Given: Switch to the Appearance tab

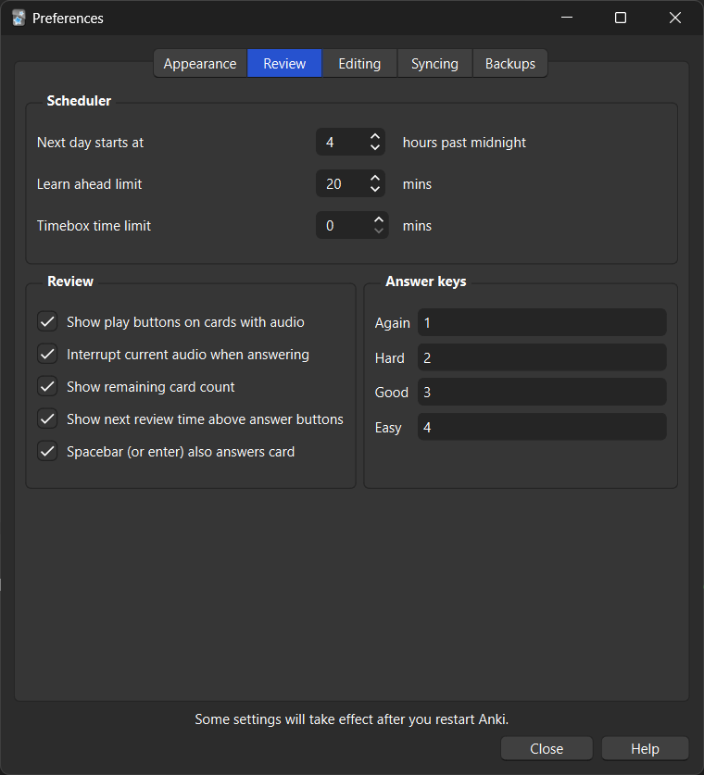Looking at the screenshot, I should tap(200, 63).
